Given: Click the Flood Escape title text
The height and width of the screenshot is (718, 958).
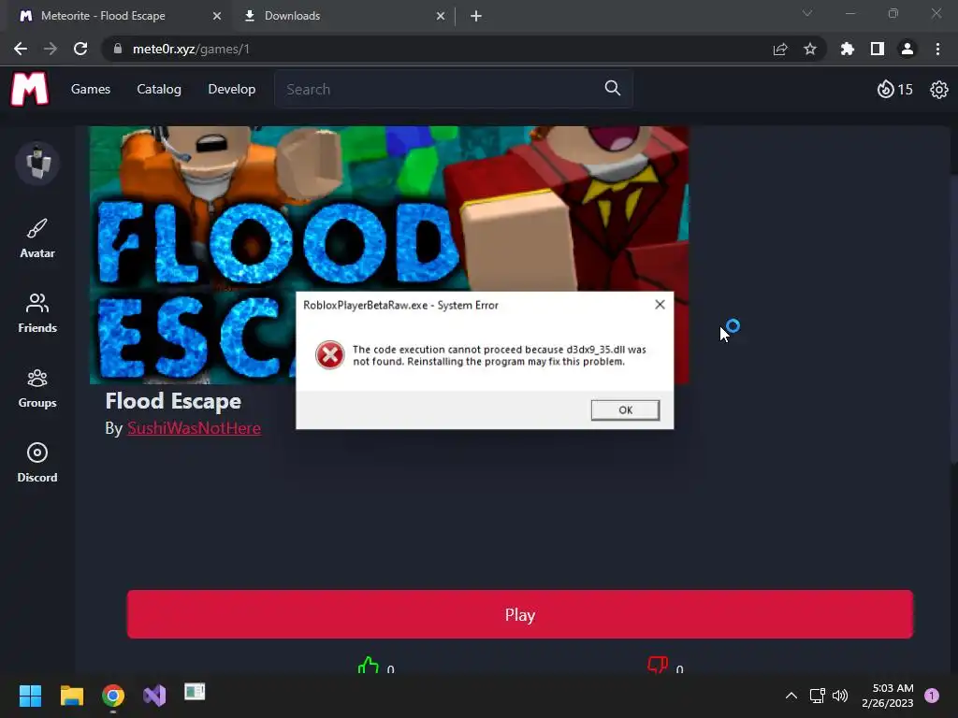Looking at the screenshot, I should [x=173, y=401].
